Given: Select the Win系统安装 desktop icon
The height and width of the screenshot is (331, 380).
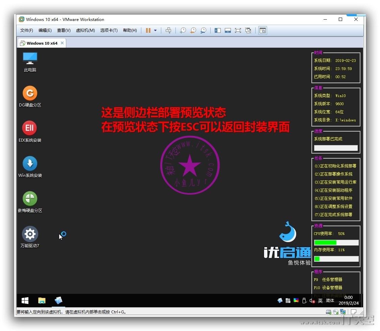Looking at the screenshot, I should 30,167.
